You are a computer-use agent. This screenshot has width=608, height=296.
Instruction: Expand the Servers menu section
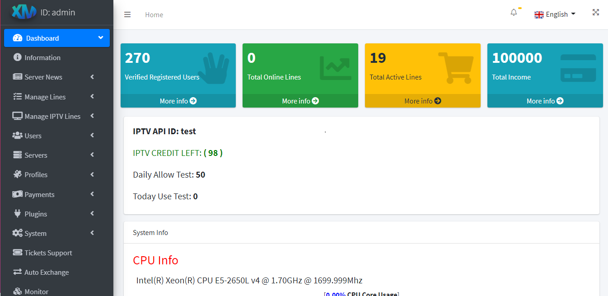[36, 155]
